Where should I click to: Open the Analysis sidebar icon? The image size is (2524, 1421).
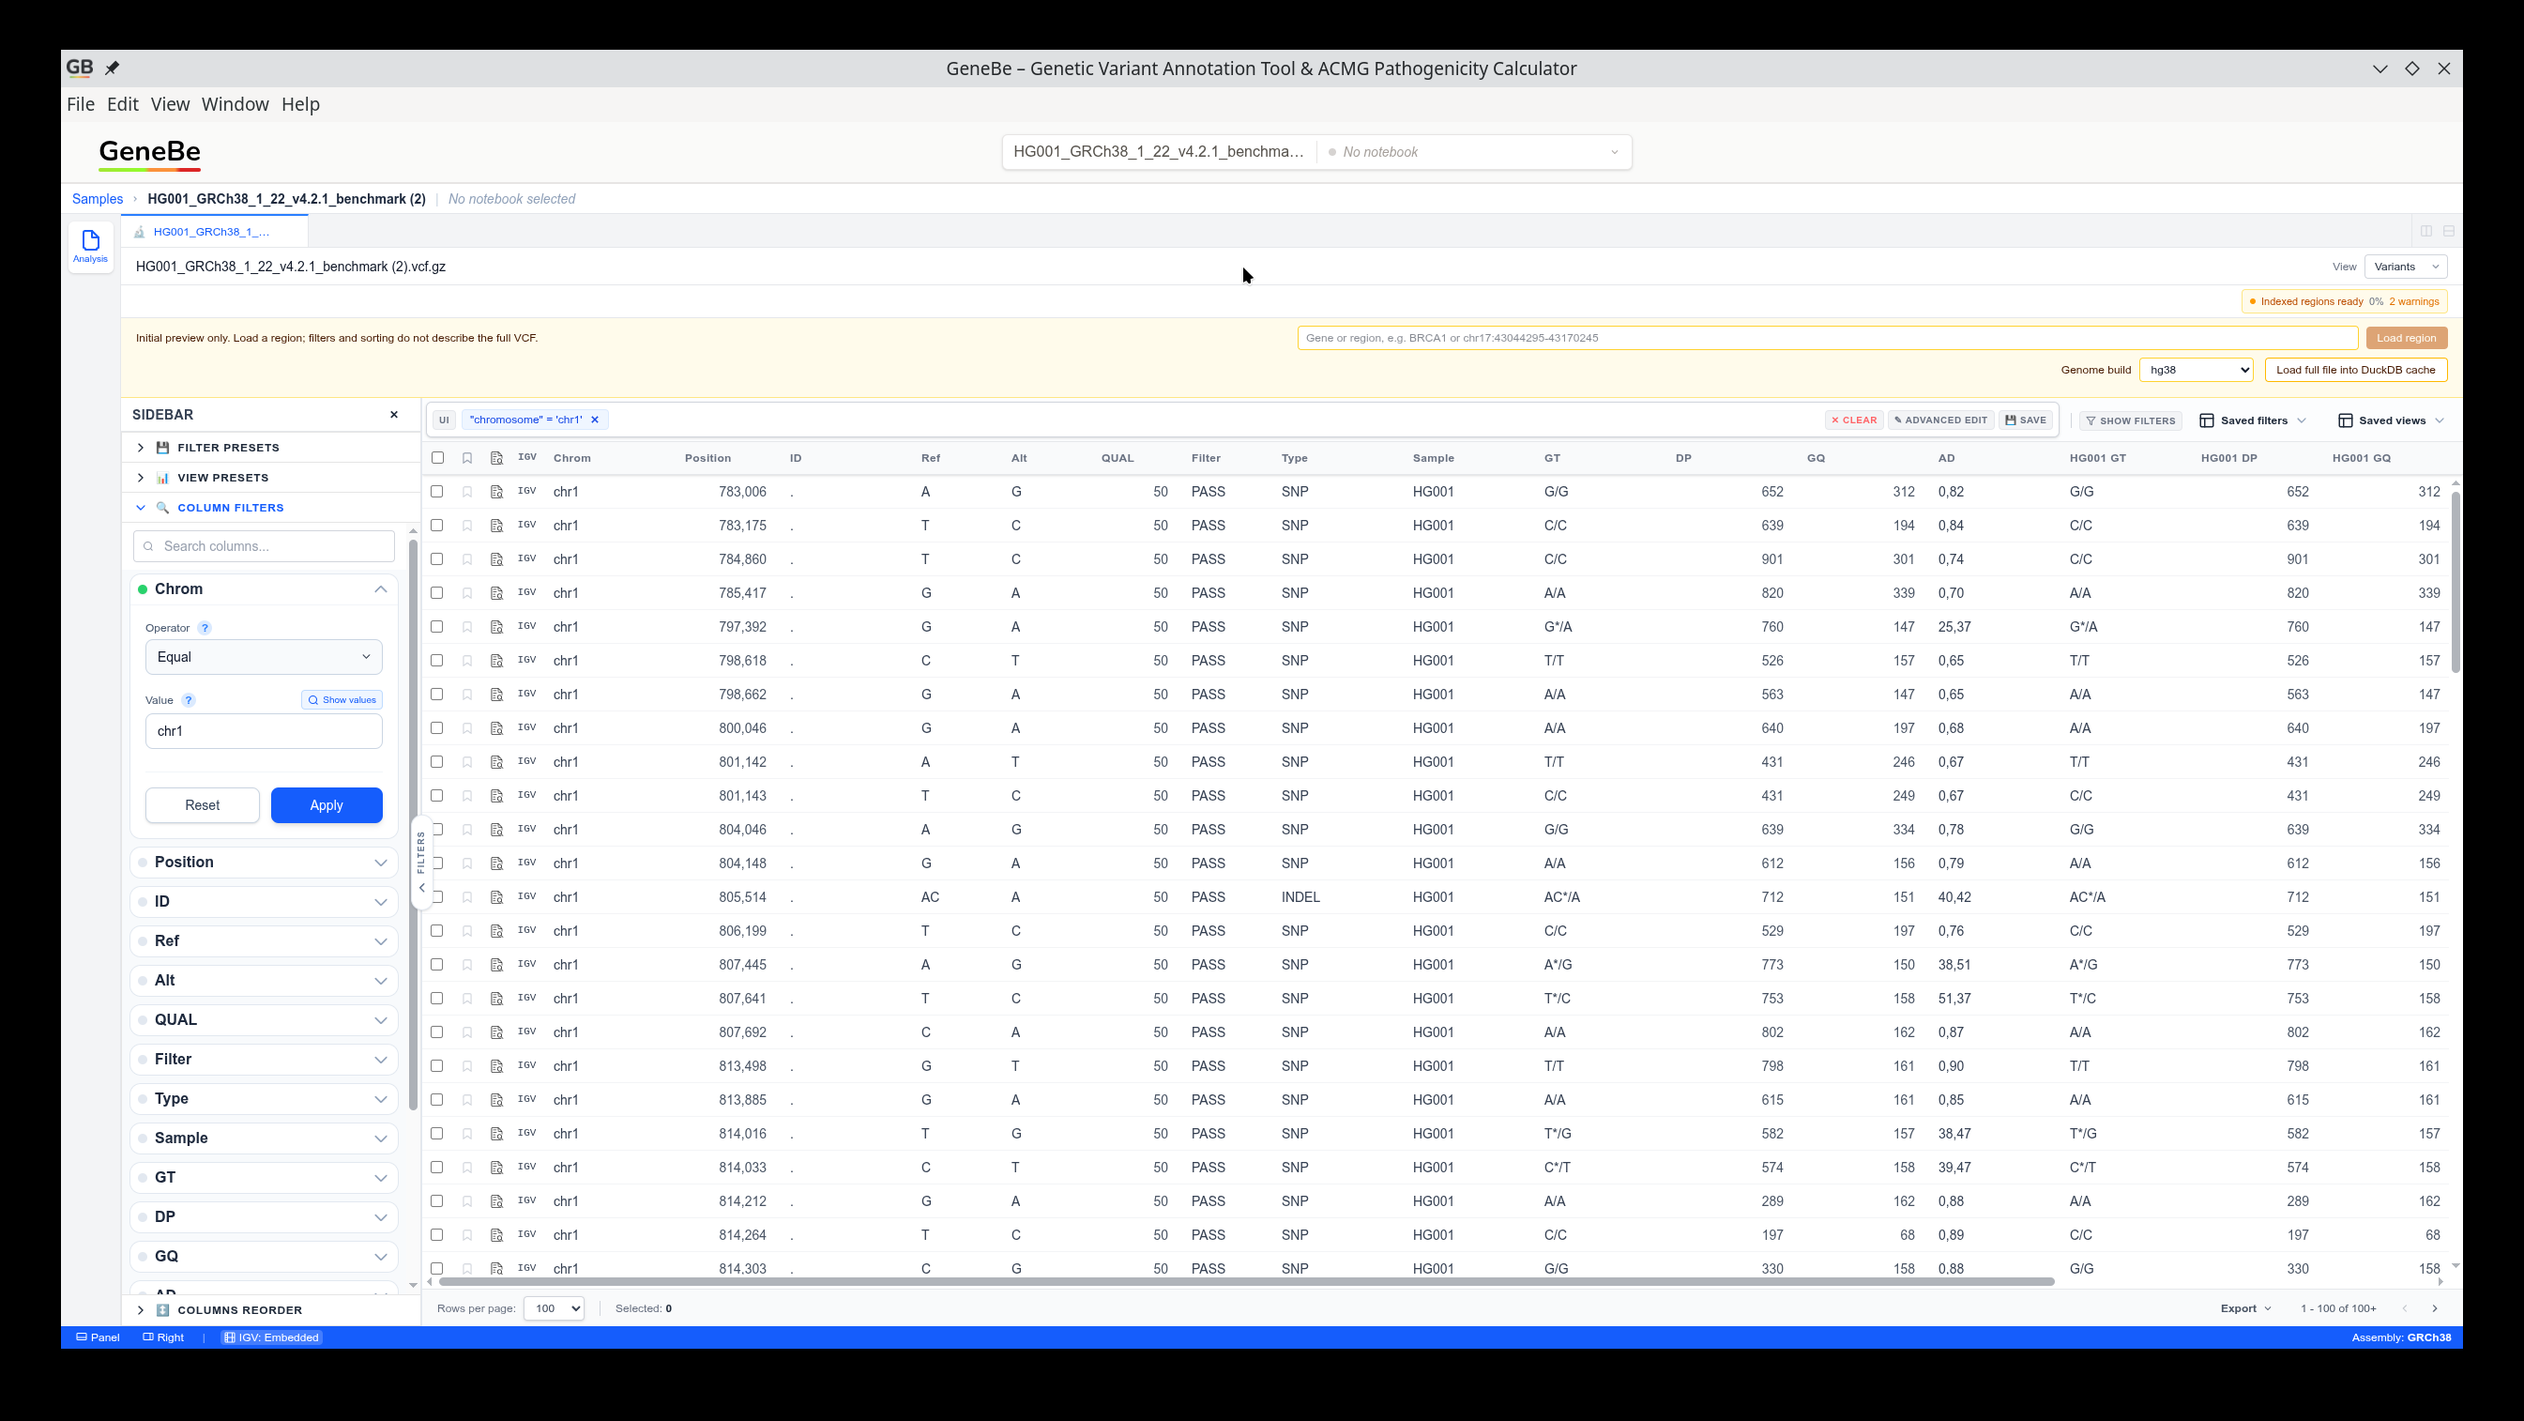click(90, 246)
